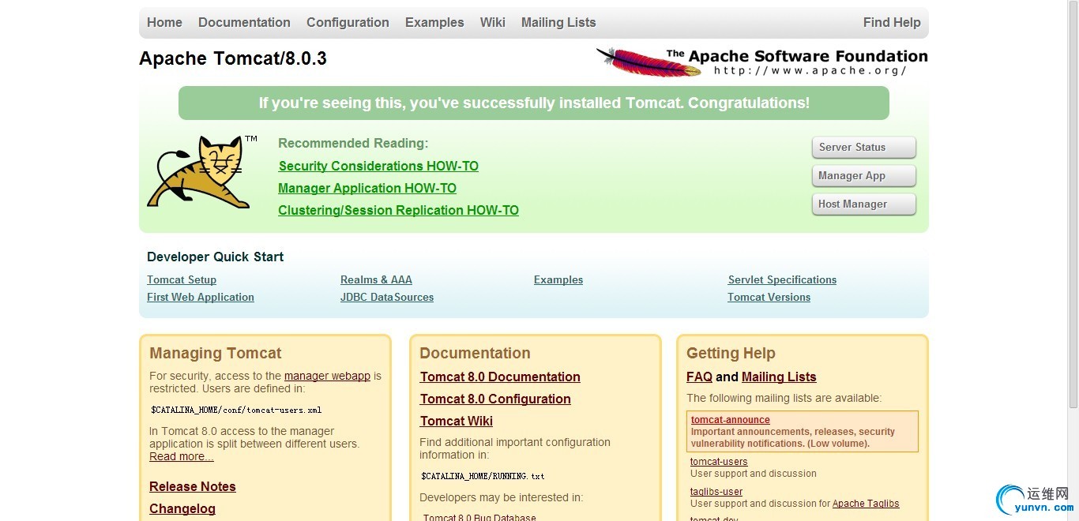Follow the Tomcat Versions link
Viewport: 1079px width, 521px height.
[x=769, y=297]
